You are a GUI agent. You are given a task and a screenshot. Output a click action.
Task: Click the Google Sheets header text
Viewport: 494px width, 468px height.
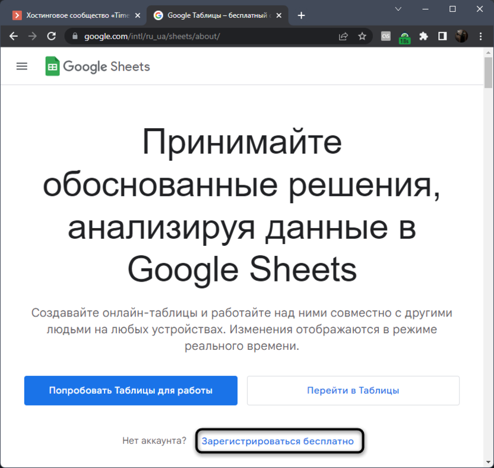point(106,67)
